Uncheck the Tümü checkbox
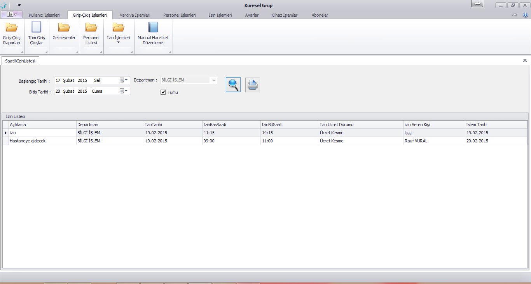 pyautogui.click(x=163, y=92)
